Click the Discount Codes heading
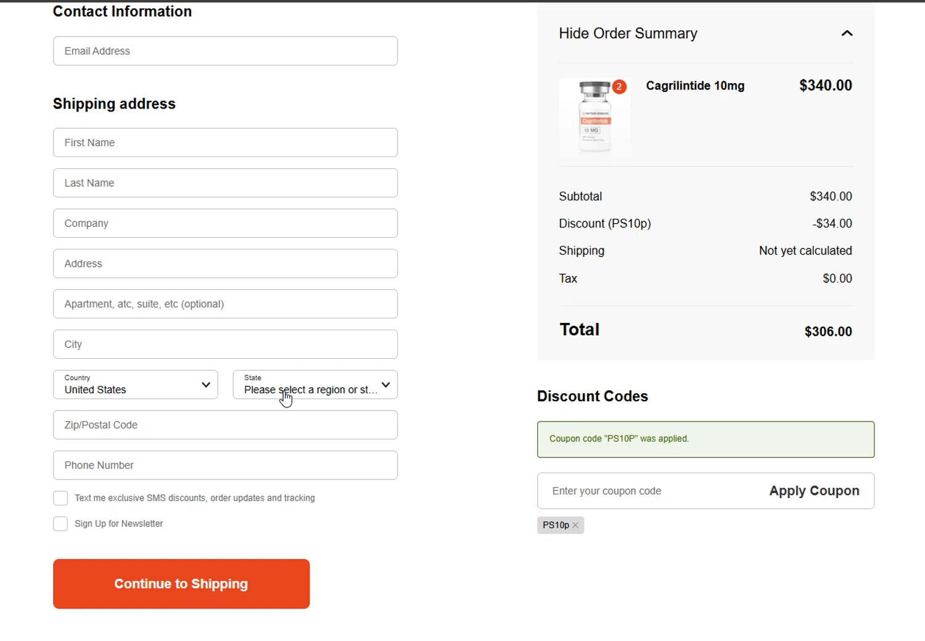 (593, 396)
